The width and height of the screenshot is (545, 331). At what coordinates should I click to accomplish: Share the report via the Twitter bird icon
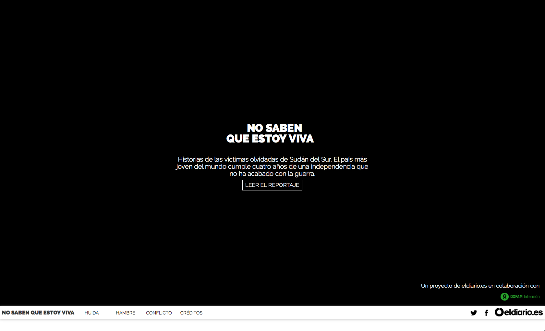point(474,313)
